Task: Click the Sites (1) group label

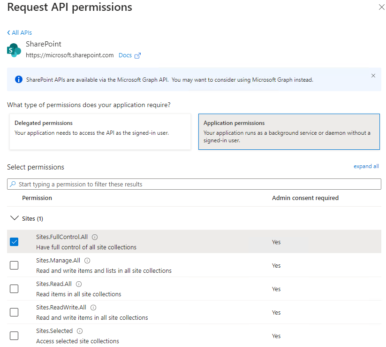Action: (x=32, y=219)
